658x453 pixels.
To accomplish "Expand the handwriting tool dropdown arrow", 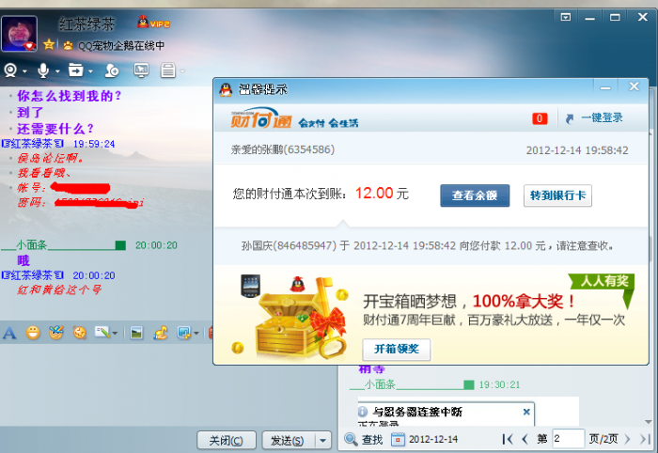I will [x=115, y=334].
